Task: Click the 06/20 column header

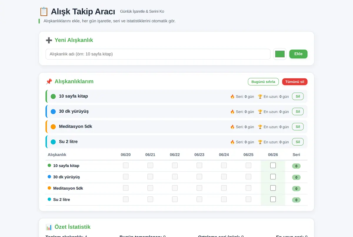Action: pyautogui.click(x=126, y=155)
